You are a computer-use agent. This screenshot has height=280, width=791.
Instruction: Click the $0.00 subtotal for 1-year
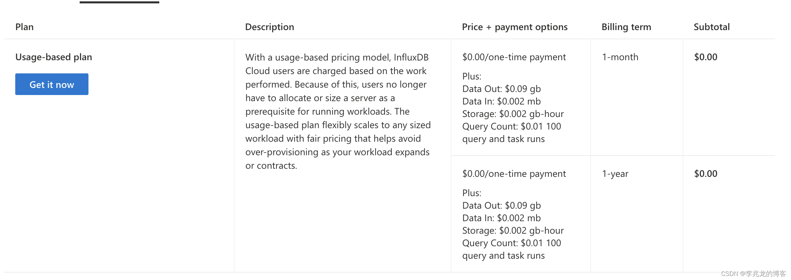[706, 173]
